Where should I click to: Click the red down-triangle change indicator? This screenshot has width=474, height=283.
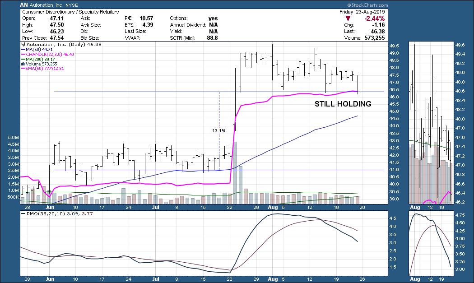(x=348, y=19)
